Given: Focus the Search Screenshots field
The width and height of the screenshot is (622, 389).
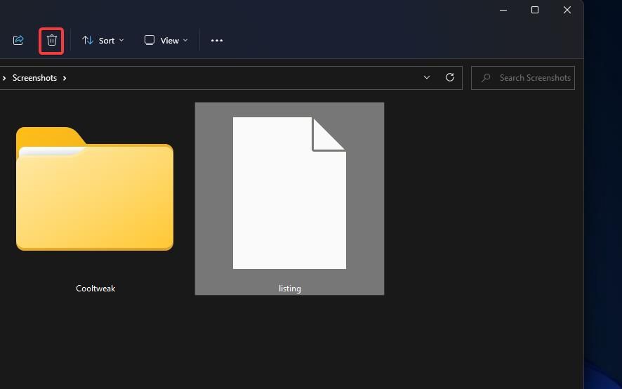Looking at the screenshot, I should click(523, 78).
